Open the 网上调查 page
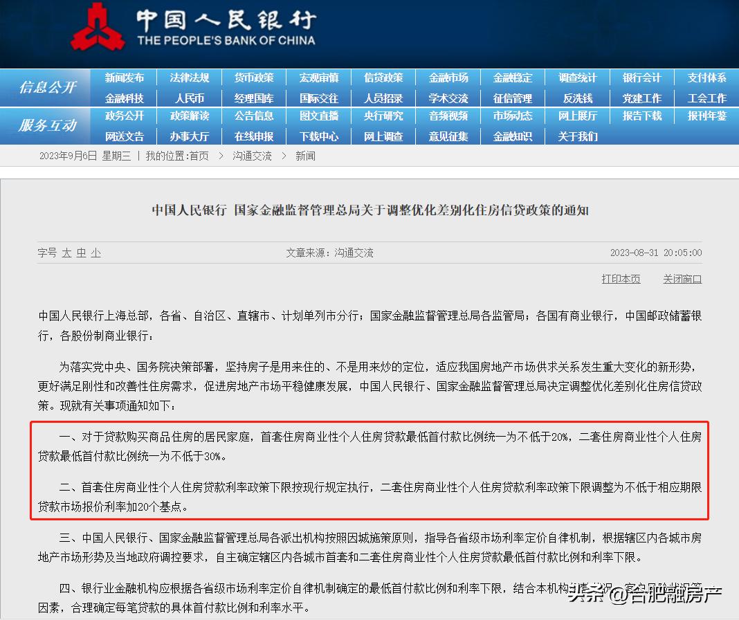 click(x=383, y=136)
